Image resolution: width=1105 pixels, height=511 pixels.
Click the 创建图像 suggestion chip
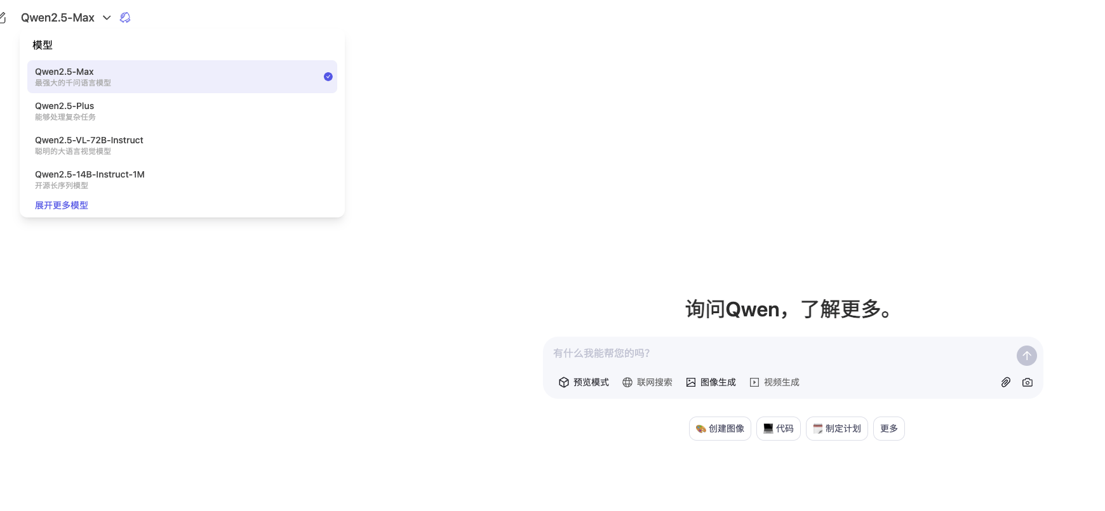(720, 429)
